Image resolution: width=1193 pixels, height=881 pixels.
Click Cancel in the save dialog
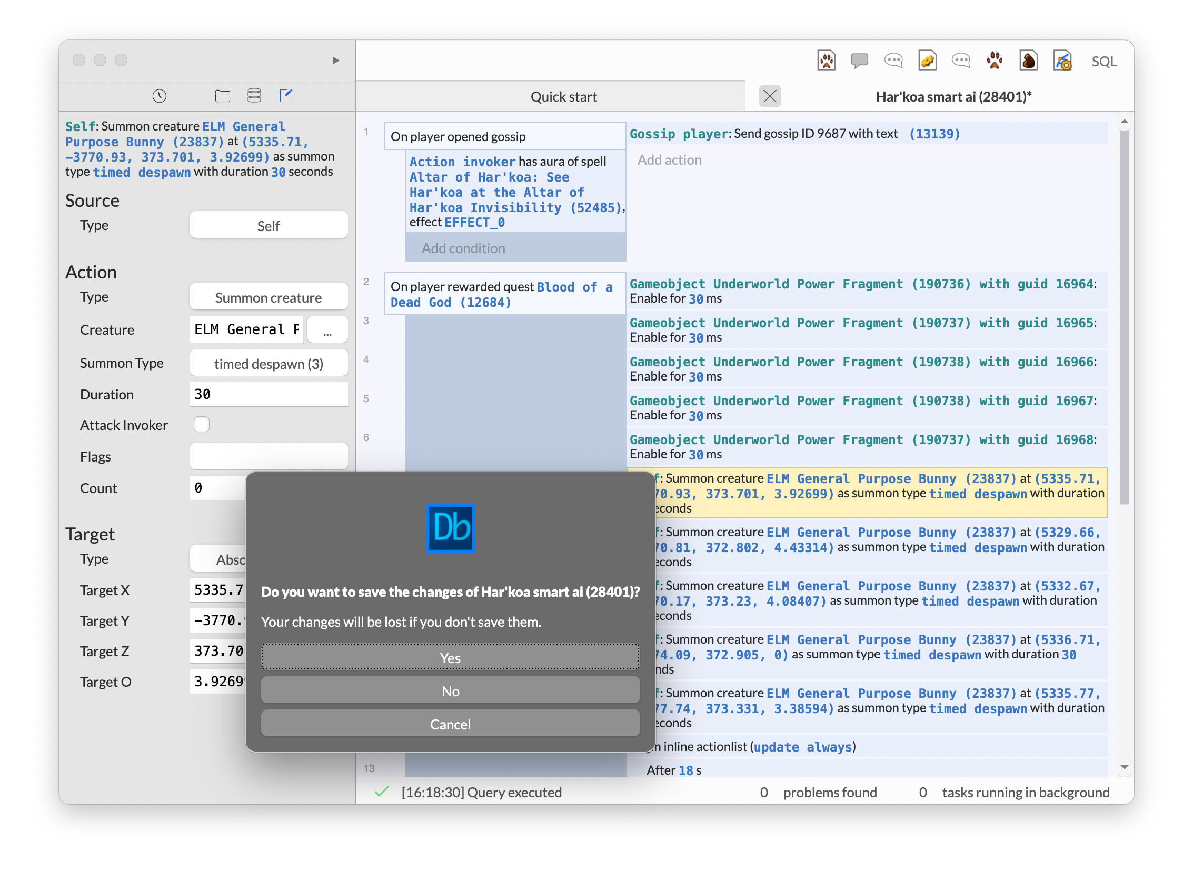(450, 724)
